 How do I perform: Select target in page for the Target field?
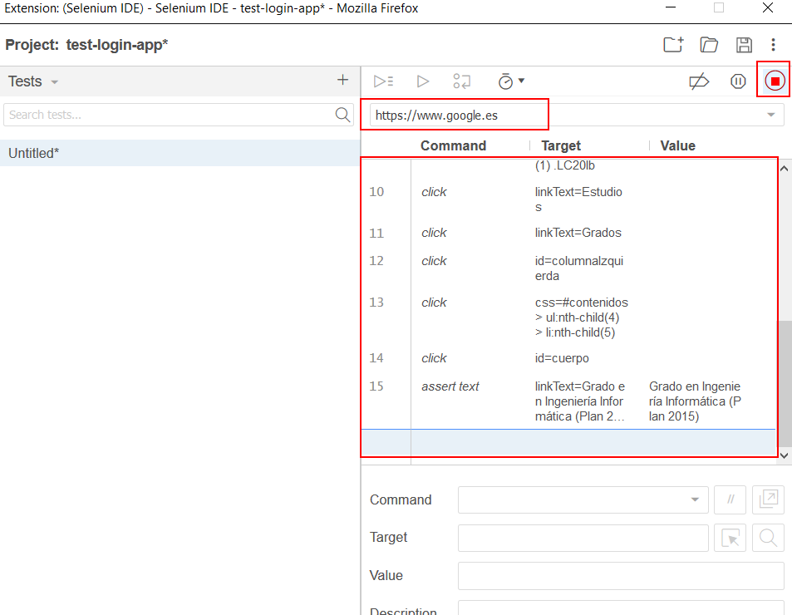click(730, 538)
